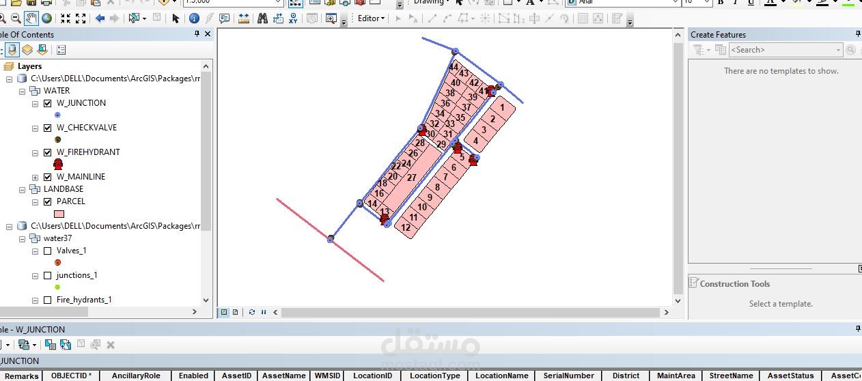
Task: Open Go To XY tool
Action: 293,18
